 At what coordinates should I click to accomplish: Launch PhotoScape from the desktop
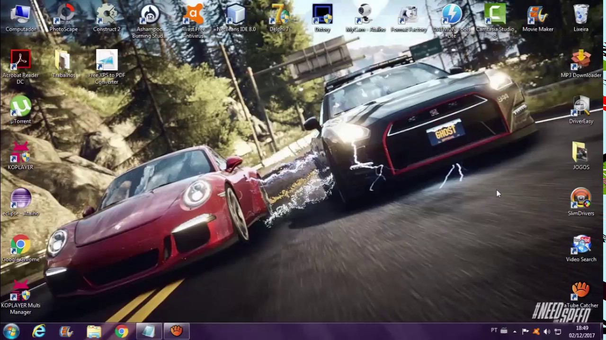click(x=63, y=18)
